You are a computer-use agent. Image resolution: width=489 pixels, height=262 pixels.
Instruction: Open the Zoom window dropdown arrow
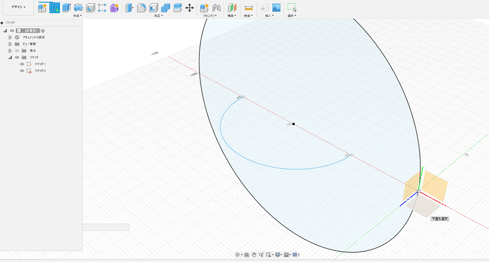(273, 254)
